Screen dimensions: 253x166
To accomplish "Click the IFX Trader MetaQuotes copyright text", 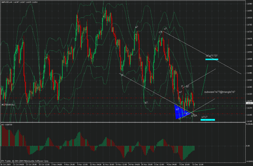I will tap(25, 161).
